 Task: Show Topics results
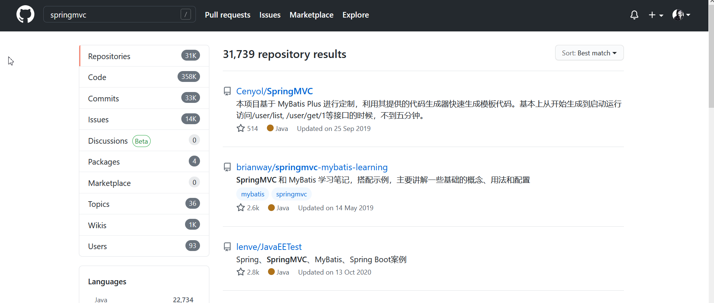(144, 204)
